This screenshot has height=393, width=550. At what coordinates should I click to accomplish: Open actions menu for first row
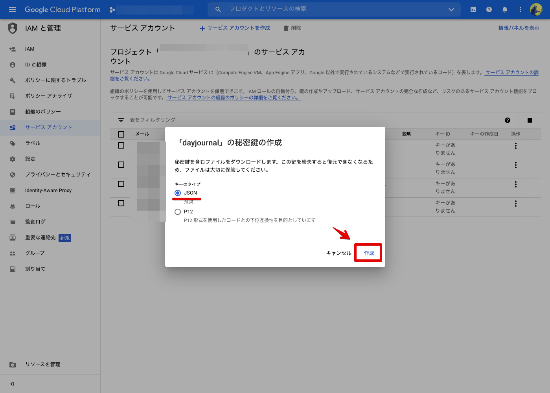point(516,146)
